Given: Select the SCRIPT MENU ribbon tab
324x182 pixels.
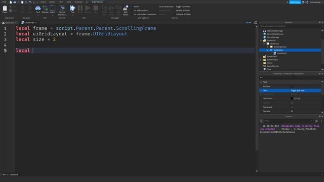Looking at the screenshot, I should (97, 2).
